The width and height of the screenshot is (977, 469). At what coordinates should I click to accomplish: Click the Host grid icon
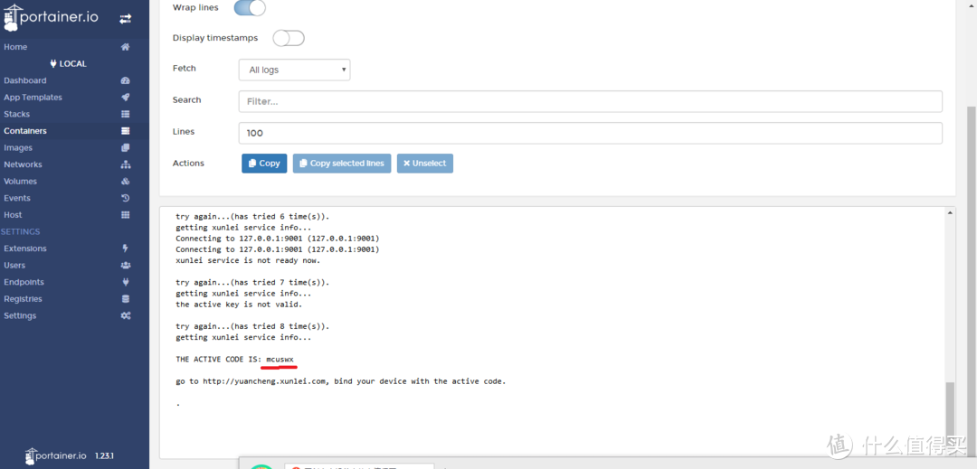[x=125, y=215]
